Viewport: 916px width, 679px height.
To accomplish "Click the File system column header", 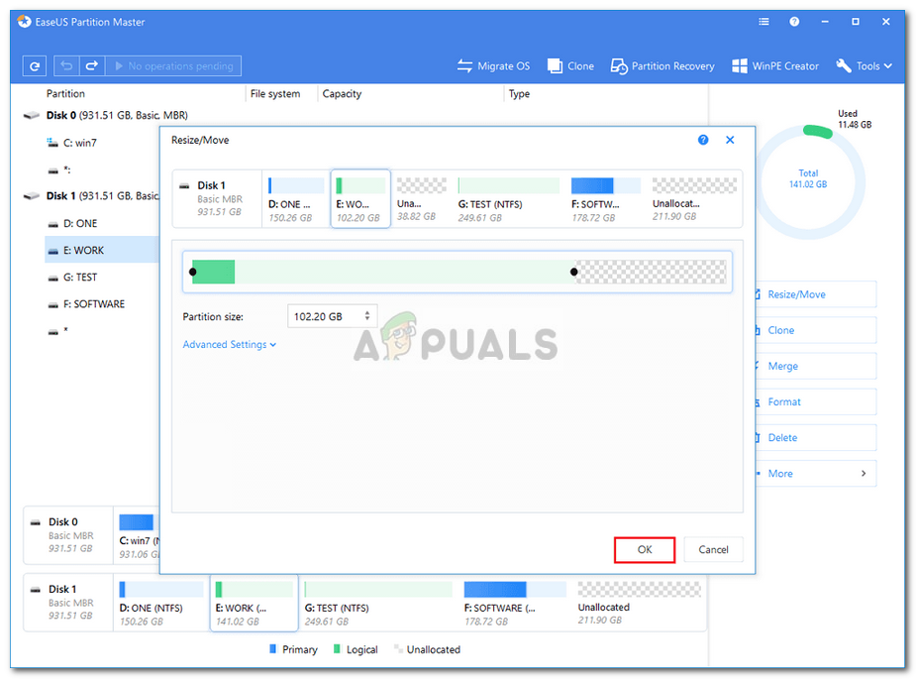I will (275, 93).
